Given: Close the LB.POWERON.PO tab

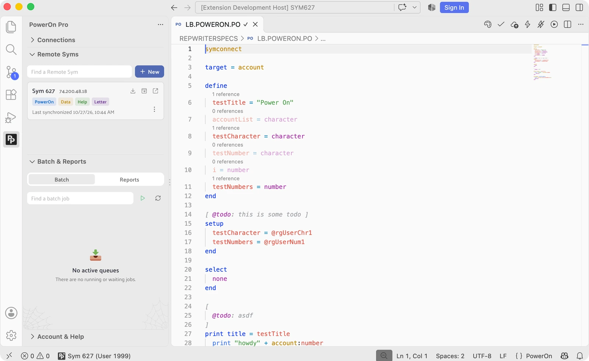Looking at the screenshot, I should 255,24.
